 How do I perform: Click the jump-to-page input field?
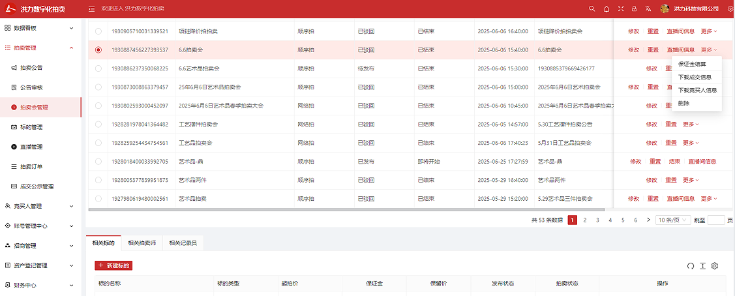coord(716,220)
